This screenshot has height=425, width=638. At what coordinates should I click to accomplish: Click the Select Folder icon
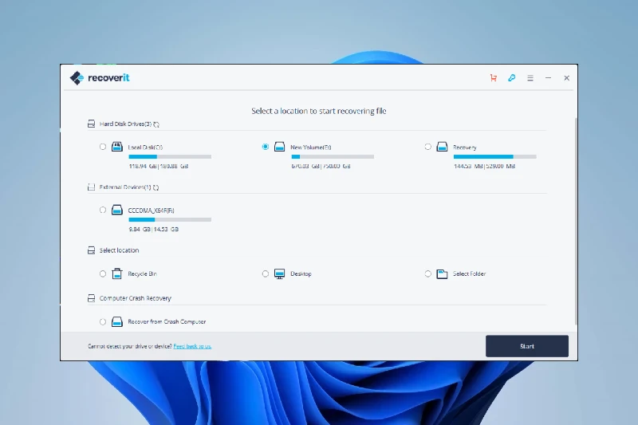tap(442, 273)
